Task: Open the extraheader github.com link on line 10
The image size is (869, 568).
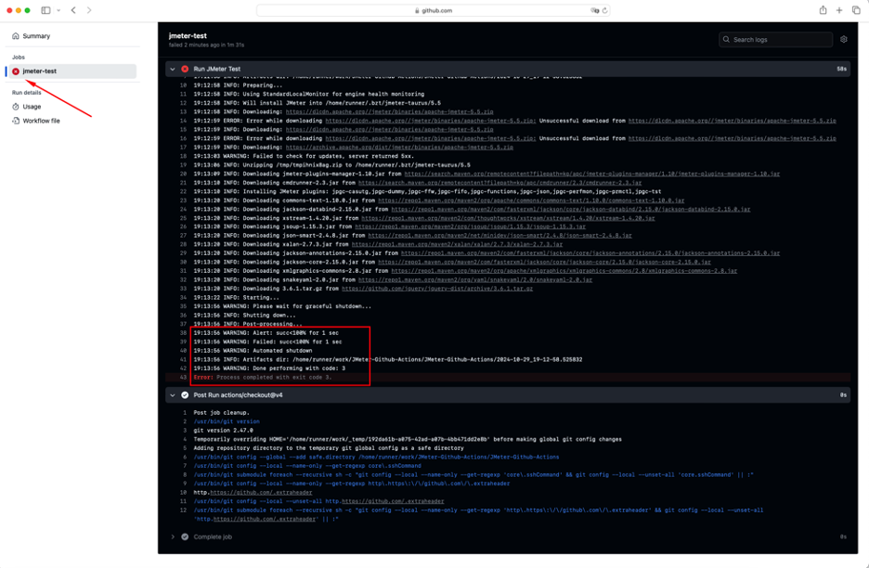Action: (261, 493)
